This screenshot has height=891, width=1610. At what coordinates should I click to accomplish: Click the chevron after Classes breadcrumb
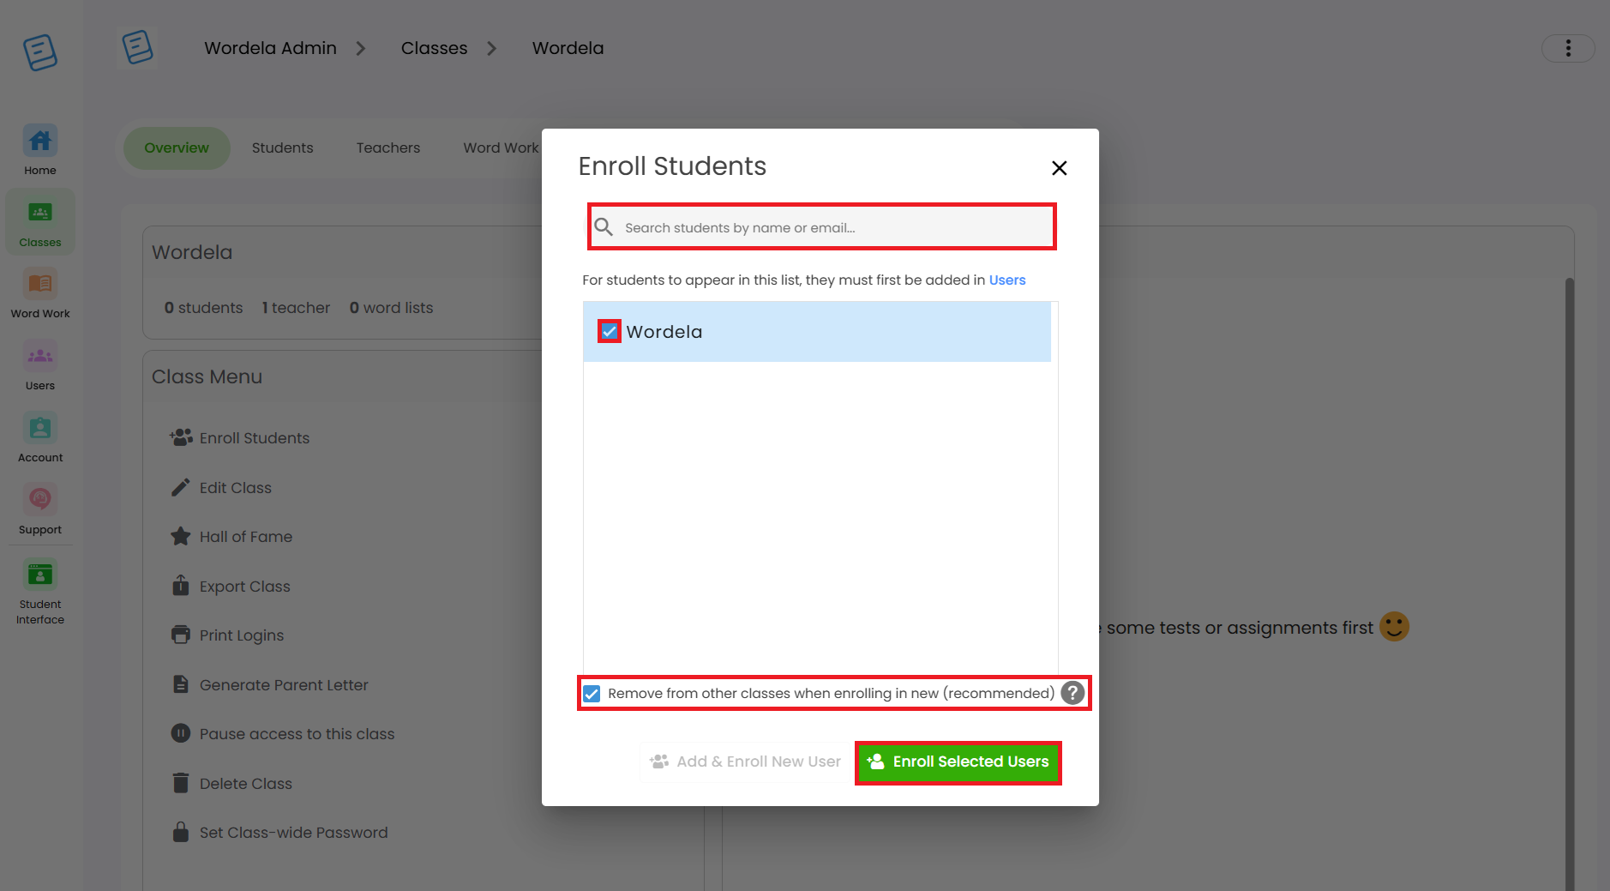492,48
